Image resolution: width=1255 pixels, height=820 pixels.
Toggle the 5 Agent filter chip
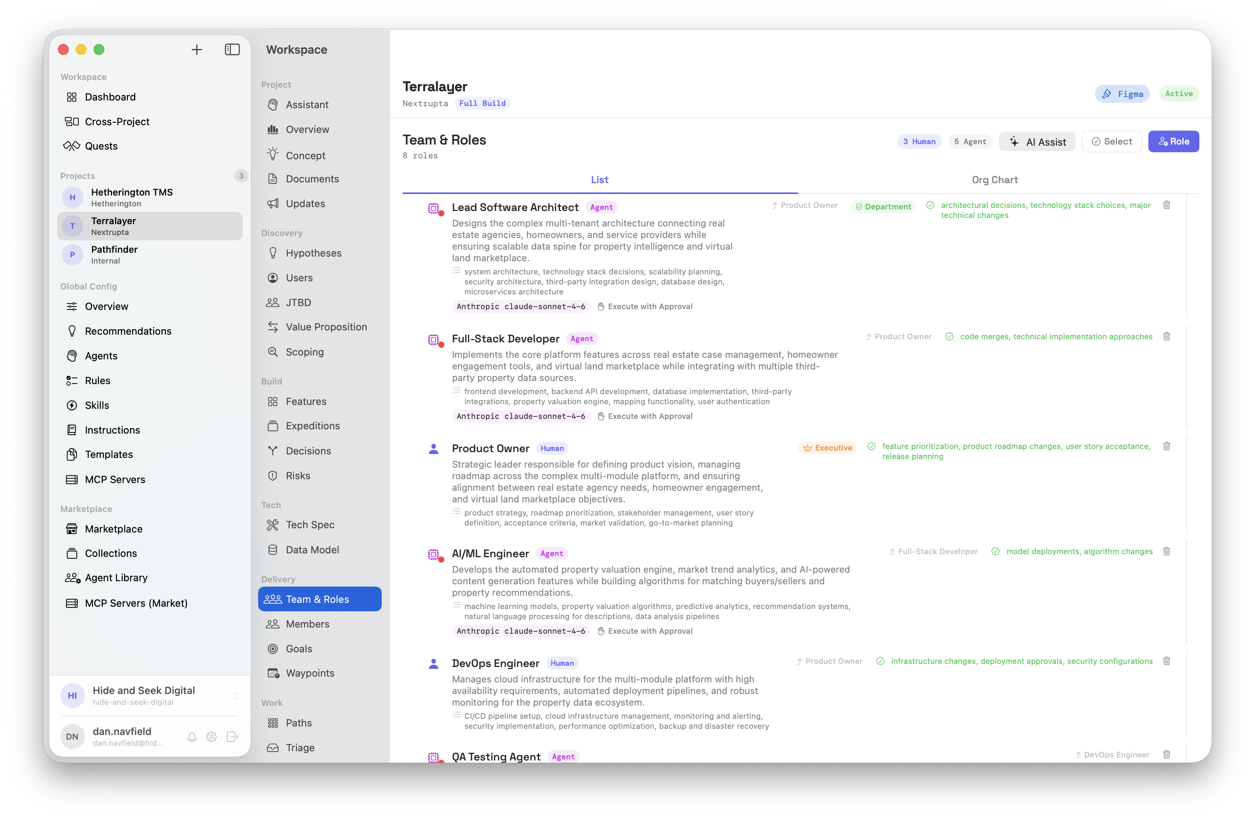970,141
